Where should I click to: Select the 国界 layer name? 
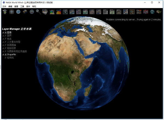9,36
